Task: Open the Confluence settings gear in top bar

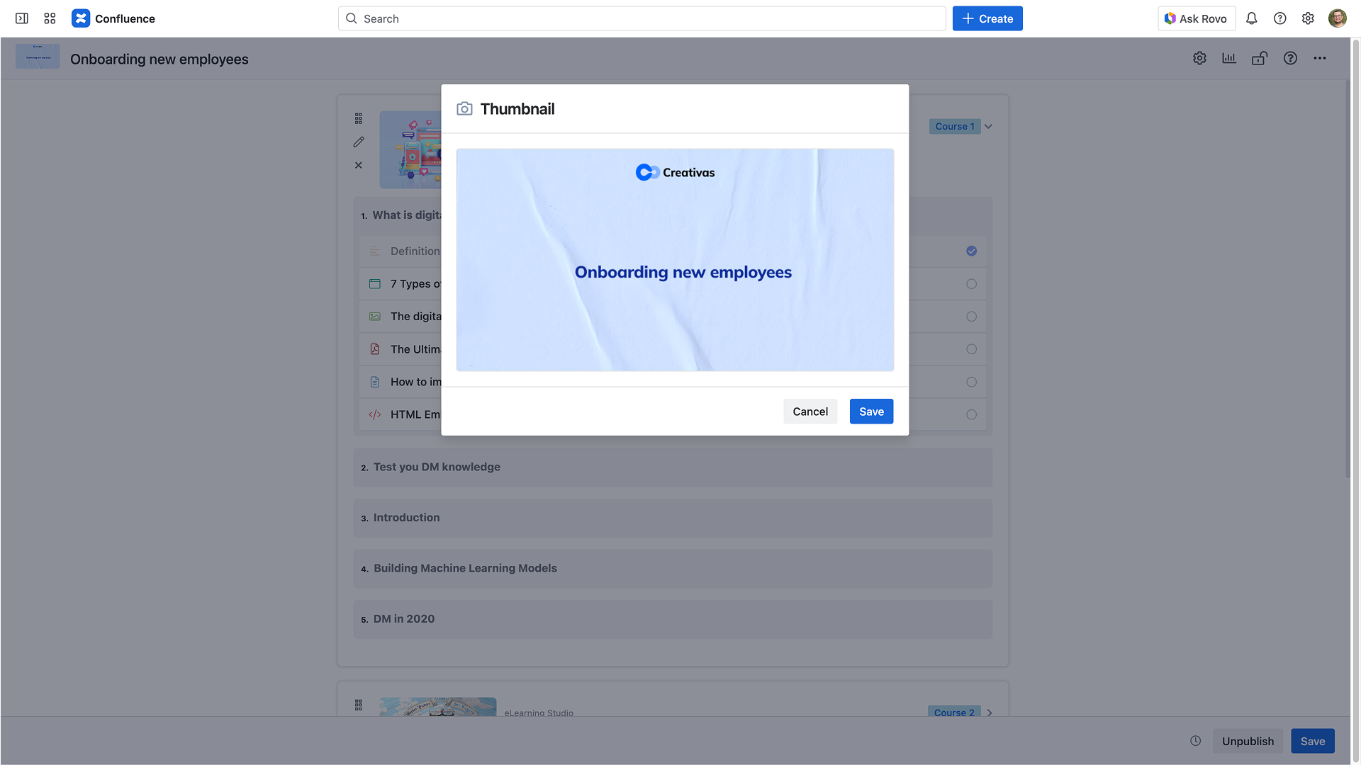Action: pyautogui.click(x=1308, y=18)
